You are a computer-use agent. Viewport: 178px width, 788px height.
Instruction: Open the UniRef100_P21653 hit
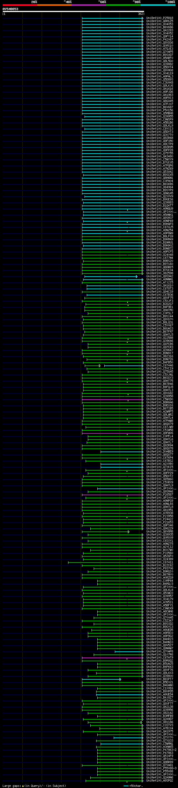pyautogui.click(x=159, y=522)
